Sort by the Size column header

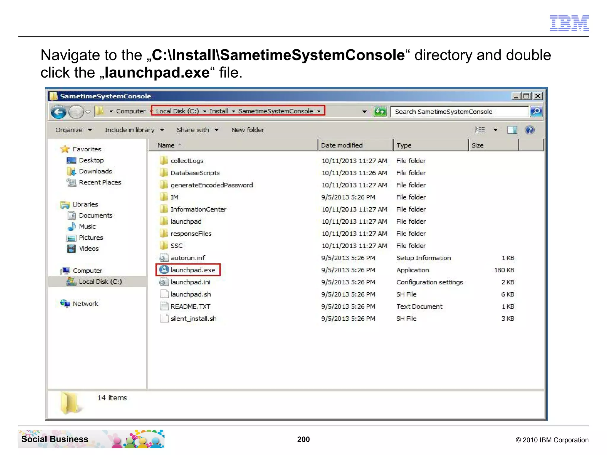[494, 145]
